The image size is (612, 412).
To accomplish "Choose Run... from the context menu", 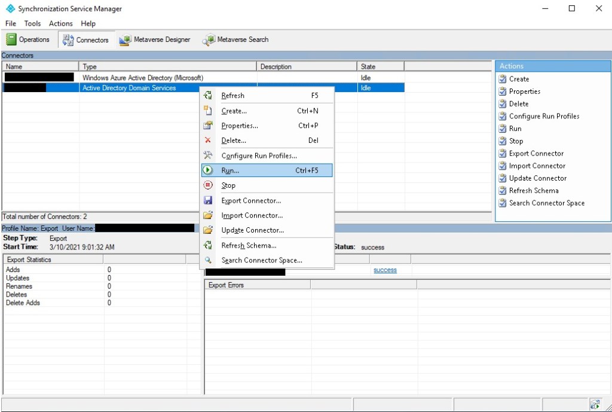I will click(267, 170).
